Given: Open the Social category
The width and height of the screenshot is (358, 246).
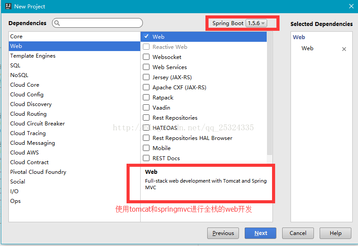Looking at the screenshot, I should pos(75,182).
